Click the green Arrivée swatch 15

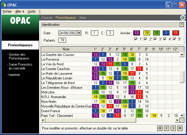(156, 33)
